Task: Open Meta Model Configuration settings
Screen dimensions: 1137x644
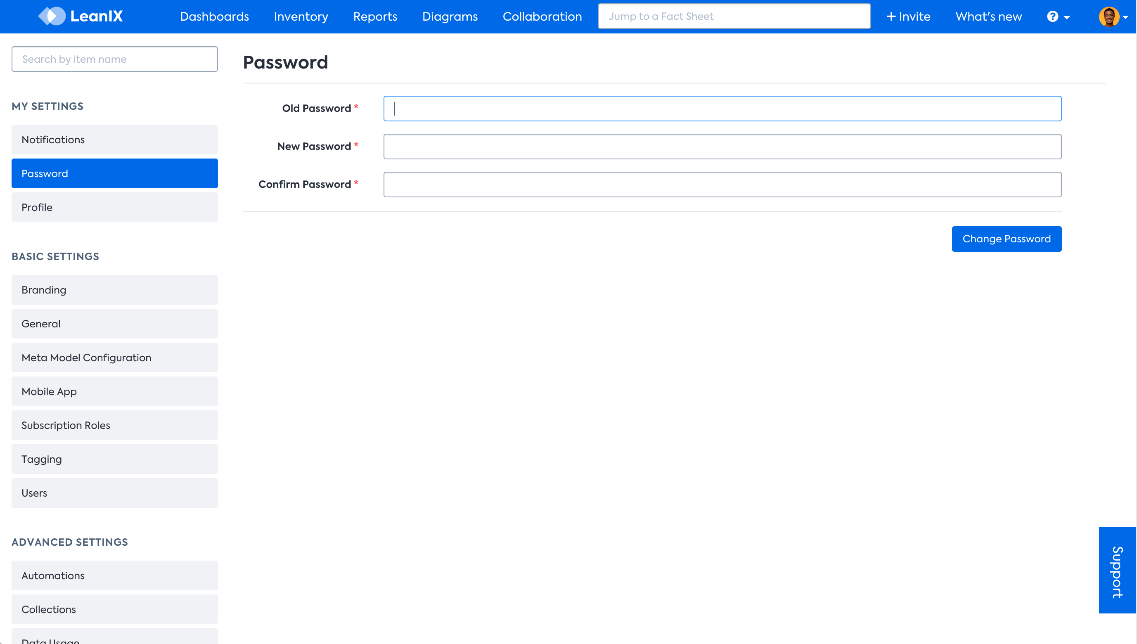Action: 114,358
